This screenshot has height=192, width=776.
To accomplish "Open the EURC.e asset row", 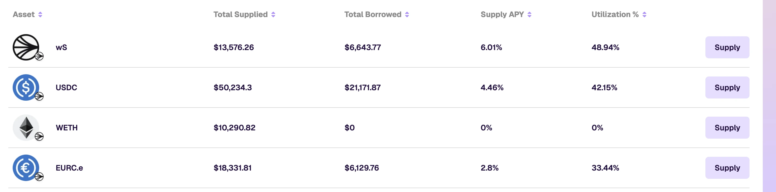I will (x=379, y=168).
